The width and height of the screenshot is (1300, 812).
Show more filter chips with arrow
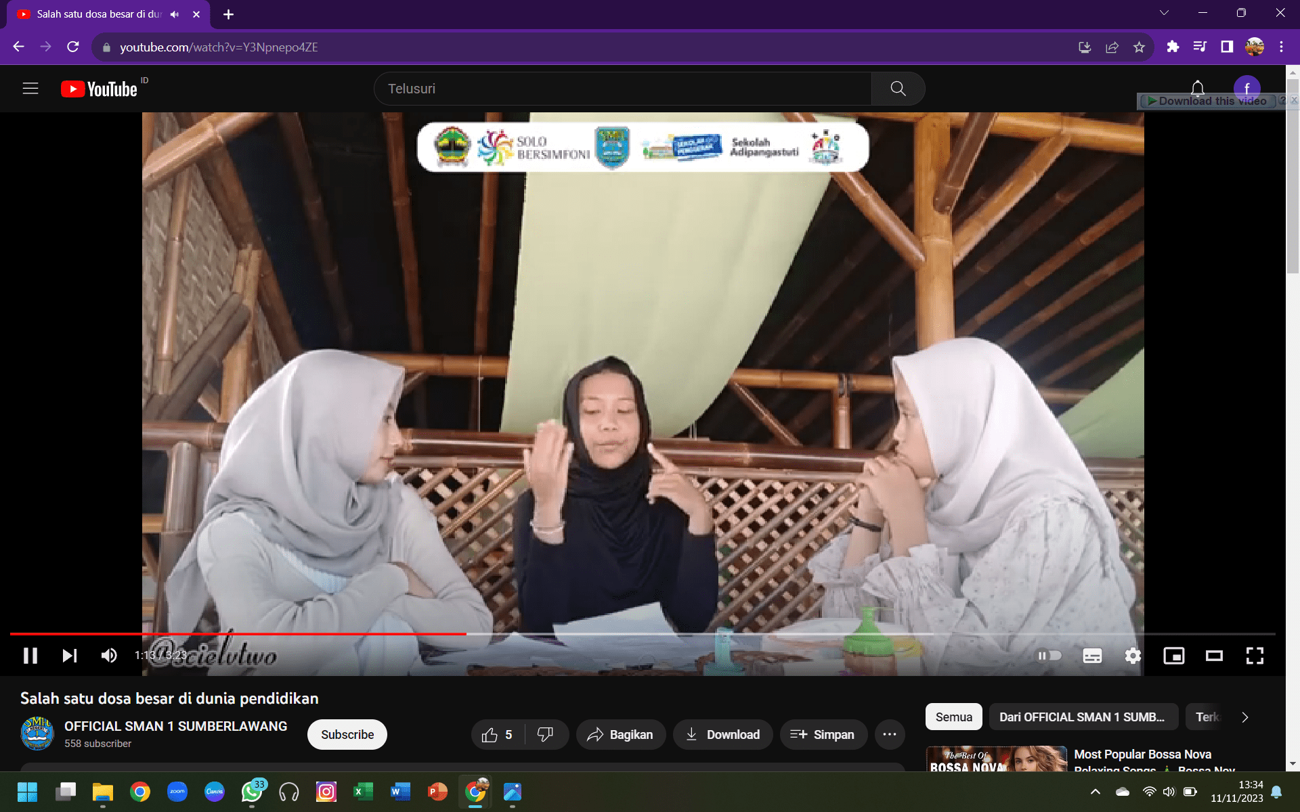coord(1244,717)
